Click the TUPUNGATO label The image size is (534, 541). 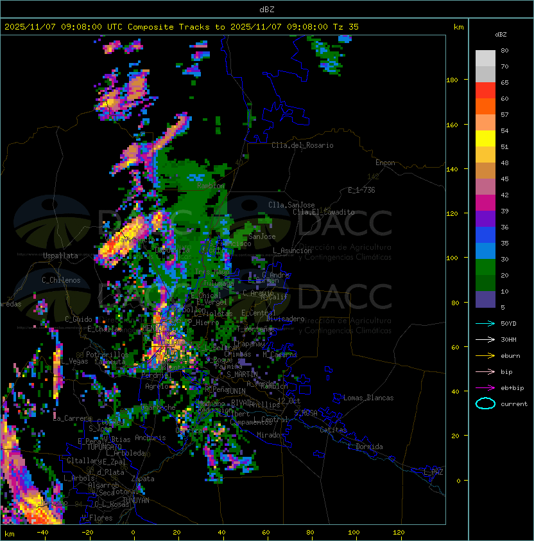(104, 447)
